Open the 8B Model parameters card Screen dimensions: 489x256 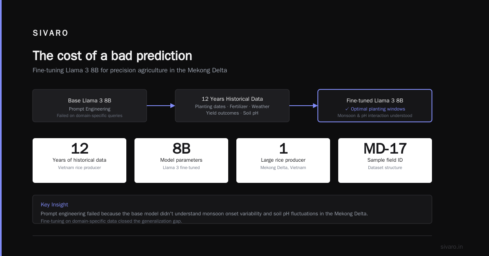click(x=181, y=161)
